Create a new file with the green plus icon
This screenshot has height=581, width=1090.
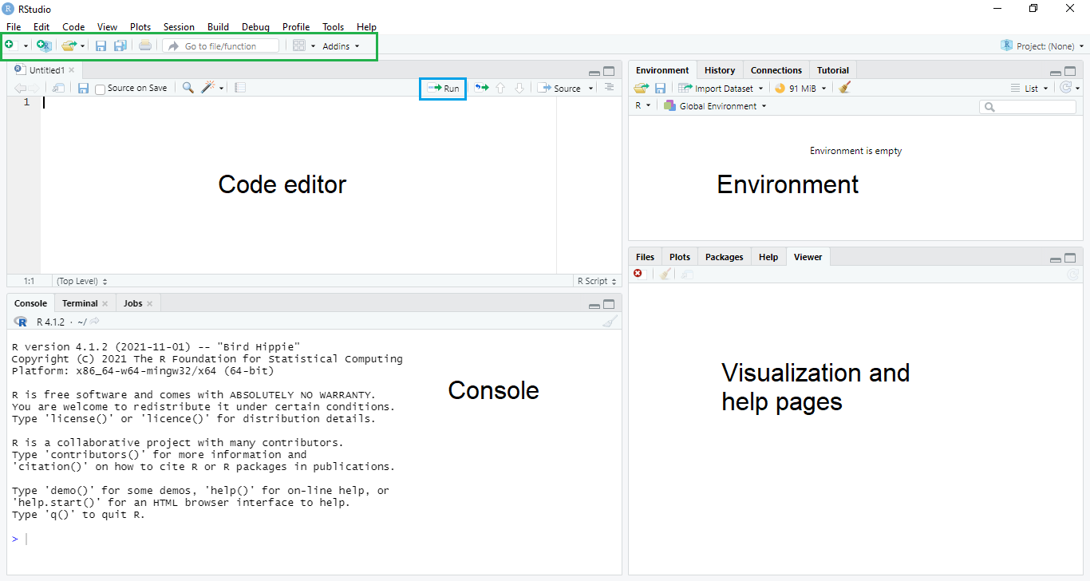[x=10, y=45]
